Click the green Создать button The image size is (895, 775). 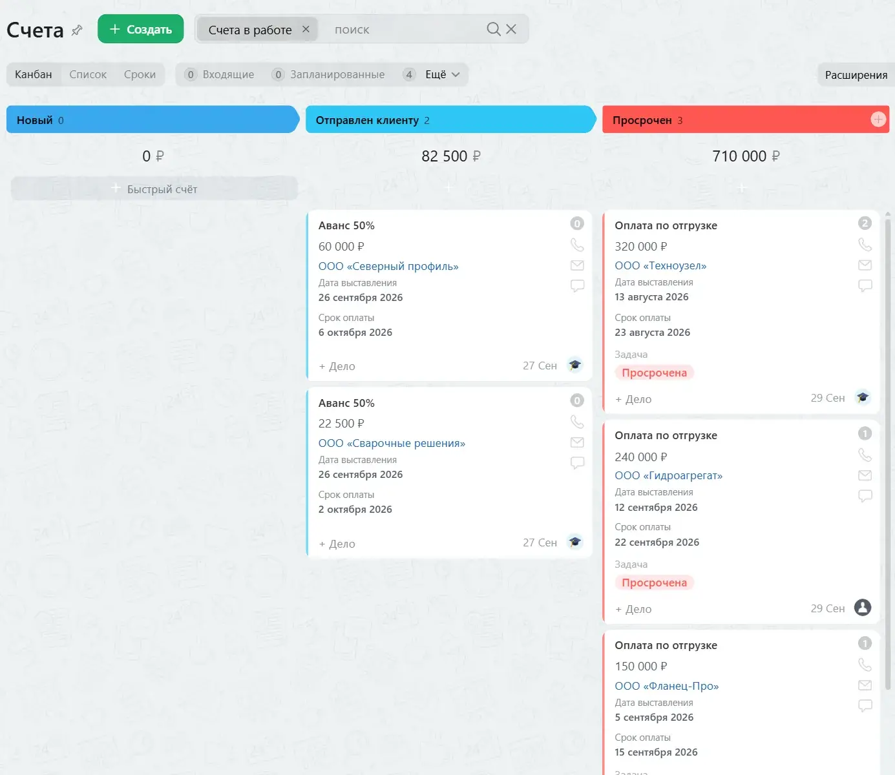click(x=141, y=29)
